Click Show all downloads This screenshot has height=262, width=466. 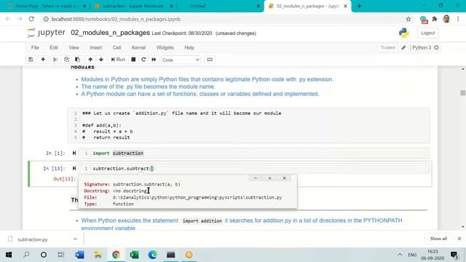pyautogui.click(x=438, y=239)
